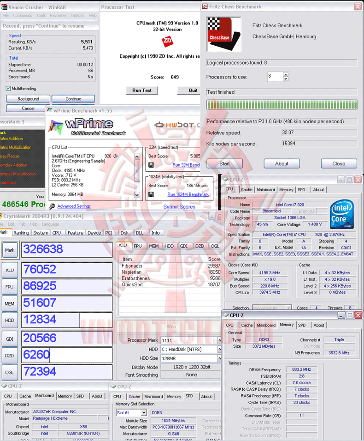
Task: Open the Favorites menu in WinRAR
Action: coord(58,15)
